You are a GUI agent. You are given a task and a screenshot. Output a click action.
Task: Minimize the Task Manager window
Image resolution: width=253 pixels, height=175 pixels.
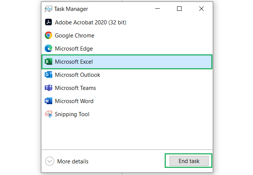pos(158,9)
